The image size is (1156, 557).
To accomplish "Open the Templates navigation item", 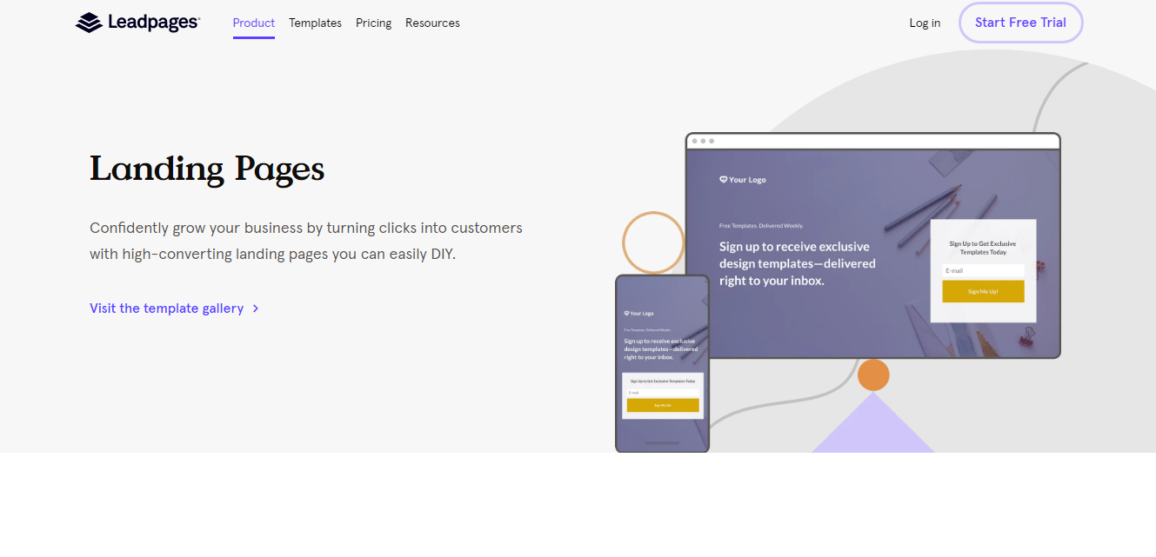I will [x=315, y=23].
